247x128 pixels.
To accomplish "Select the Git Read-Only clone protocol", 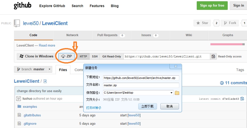I will click(x=112, y=56).
